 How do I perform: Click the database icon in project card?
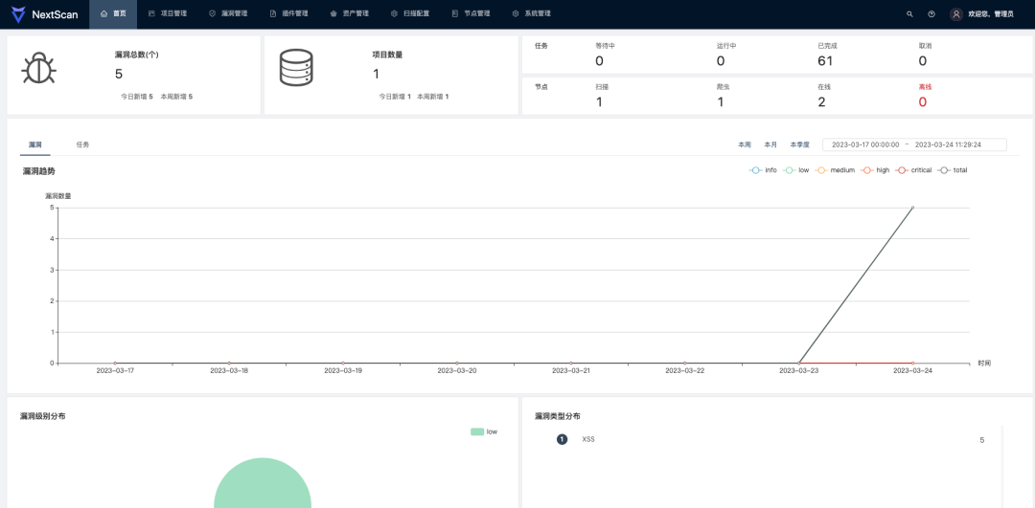pyautogui.click(x=296, y=68)
